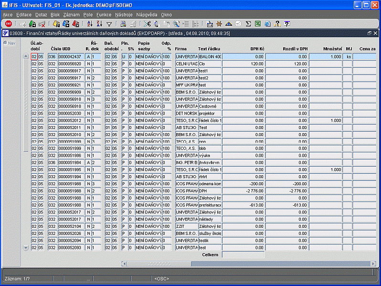This screenshot has height=286, width=381.
Task: Click the scissors cut icon
Action: coord(147,23)
